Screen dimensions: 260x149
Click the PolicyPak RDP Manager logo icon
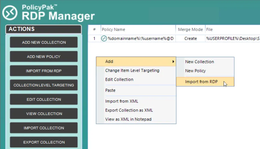tap(10, 13)
